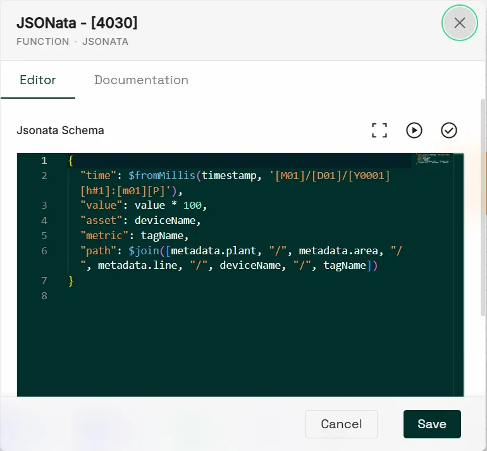Click the closing brace on line 7
The width and height of the screenshot is (487, 451).
(x=71, y=281)
